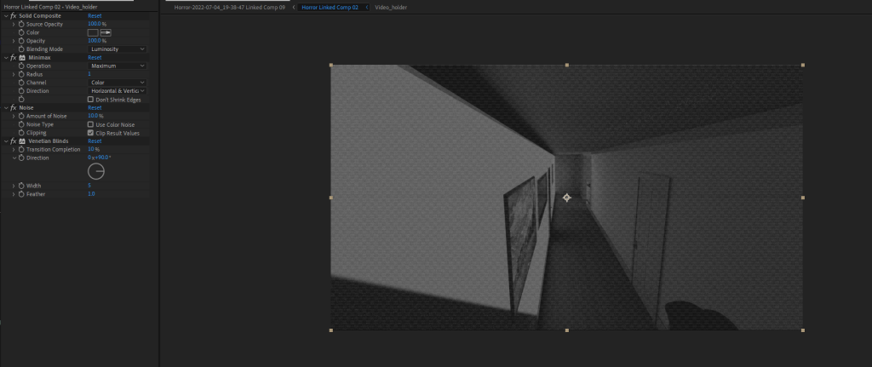872x367 pixels.
Task: Open the Operation Maximum dropdown
Action: (118, 66)
